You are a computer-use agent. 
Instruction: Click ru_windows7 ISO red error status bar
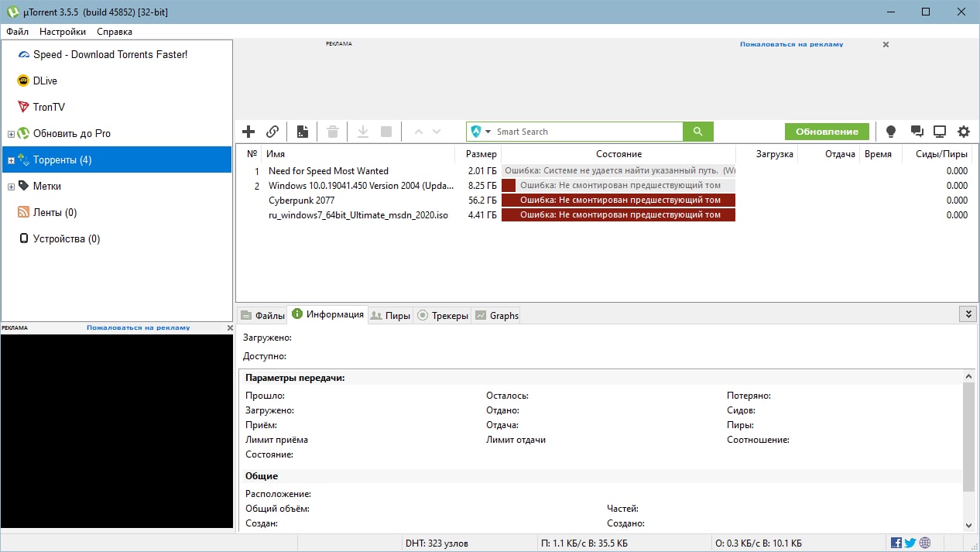618,214
